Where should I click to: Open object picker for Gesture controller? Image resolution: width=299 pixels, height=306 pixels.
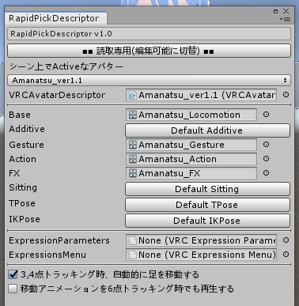click(267, 145)
